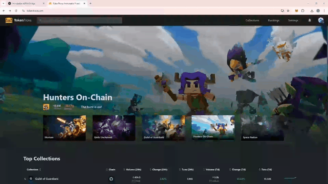The height and width of the screenshot is (184, 328).
Task: Open the user profile avatar
Action: point(321,20)
